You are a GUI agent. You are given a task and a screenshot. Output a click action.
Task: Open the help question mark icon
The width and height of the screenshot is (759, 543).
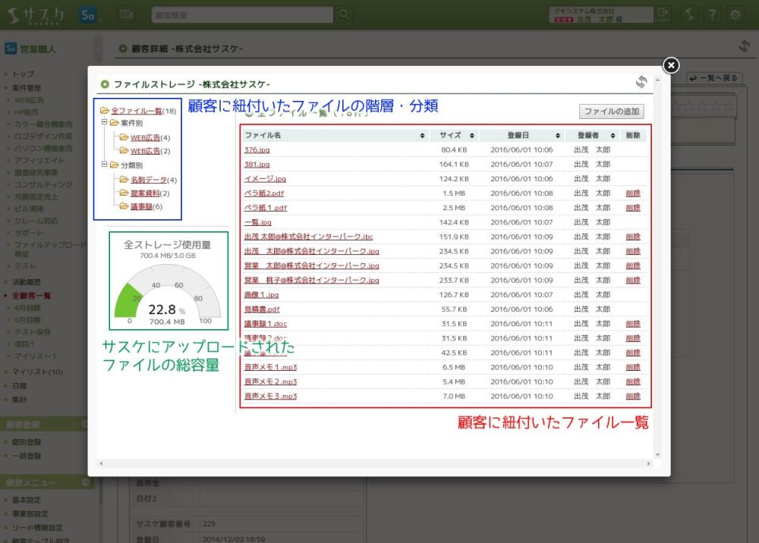pyautogui.click(x=712, y=14)
